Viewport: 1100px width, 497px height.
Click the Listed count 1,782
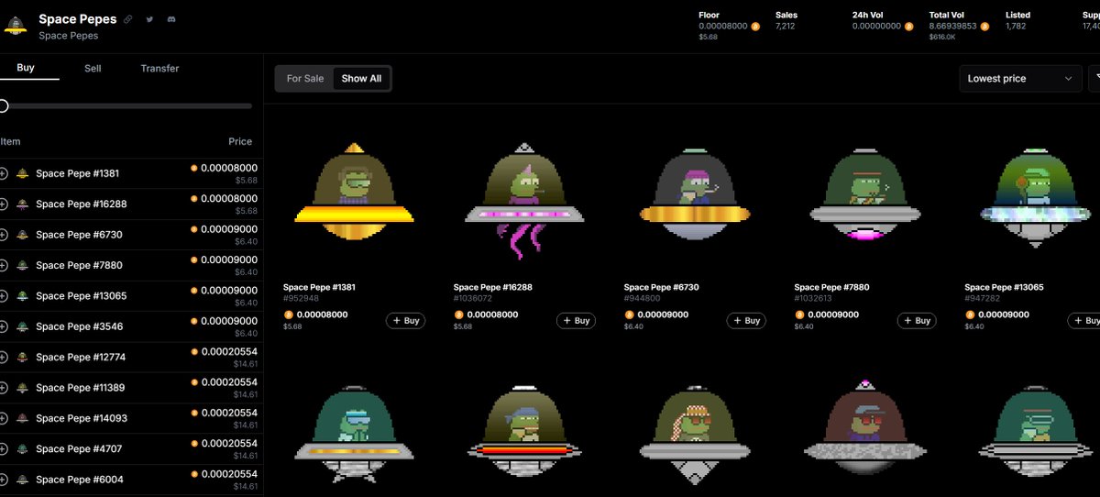(1016, 27)
